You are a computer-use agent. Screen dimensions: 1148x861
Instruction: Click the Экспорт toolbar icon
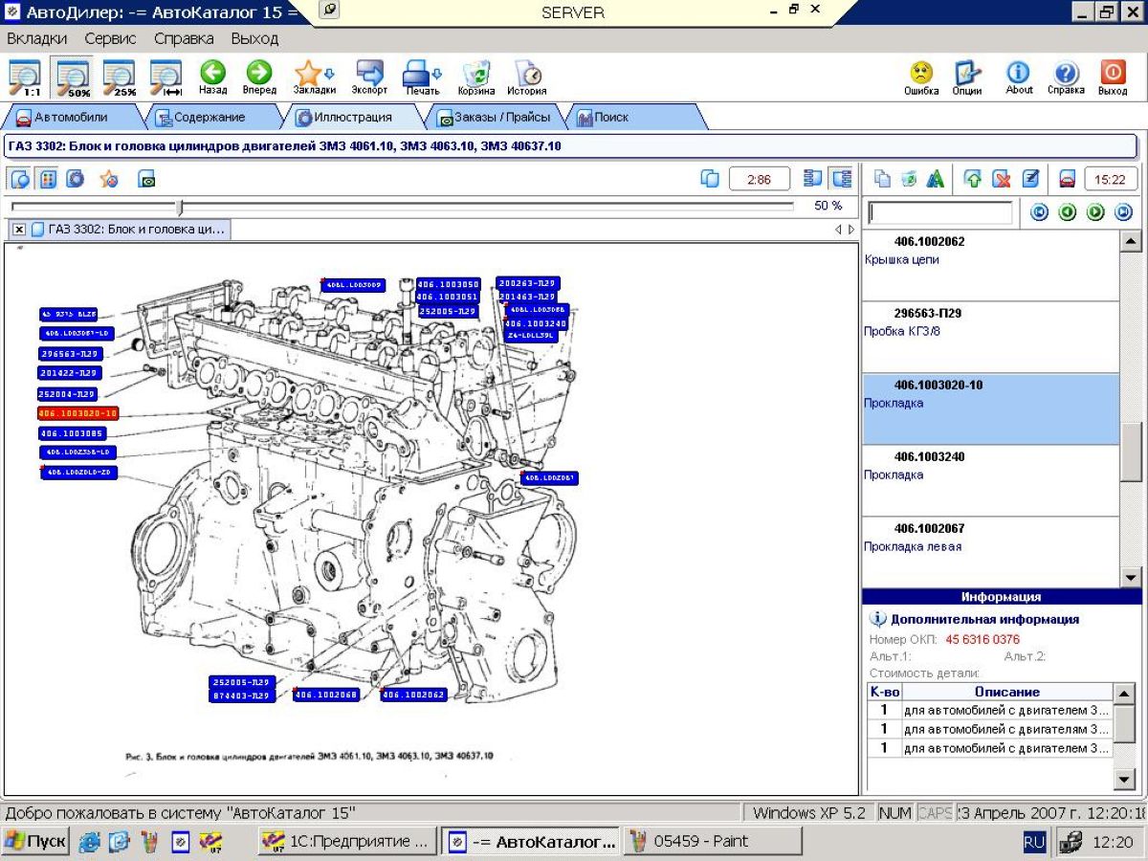(x=369, y=78)
